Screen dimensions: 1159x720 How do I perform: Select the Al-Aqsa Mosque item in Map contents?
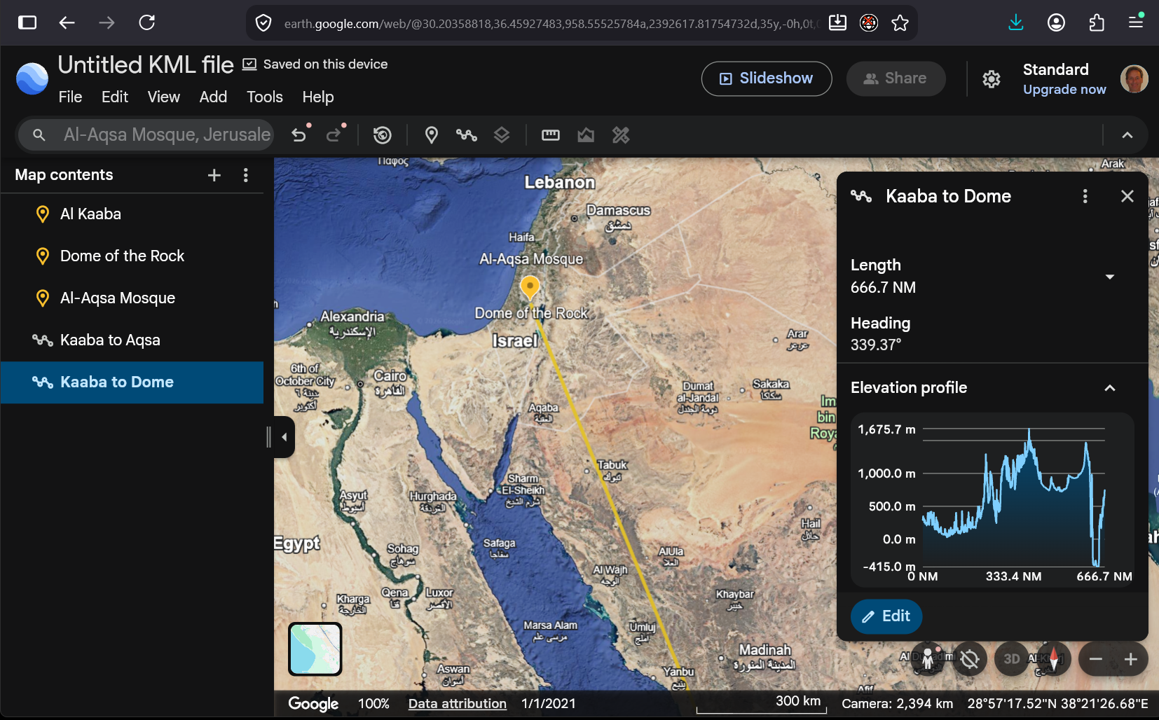pyautogui.click(x=132, y=298)
